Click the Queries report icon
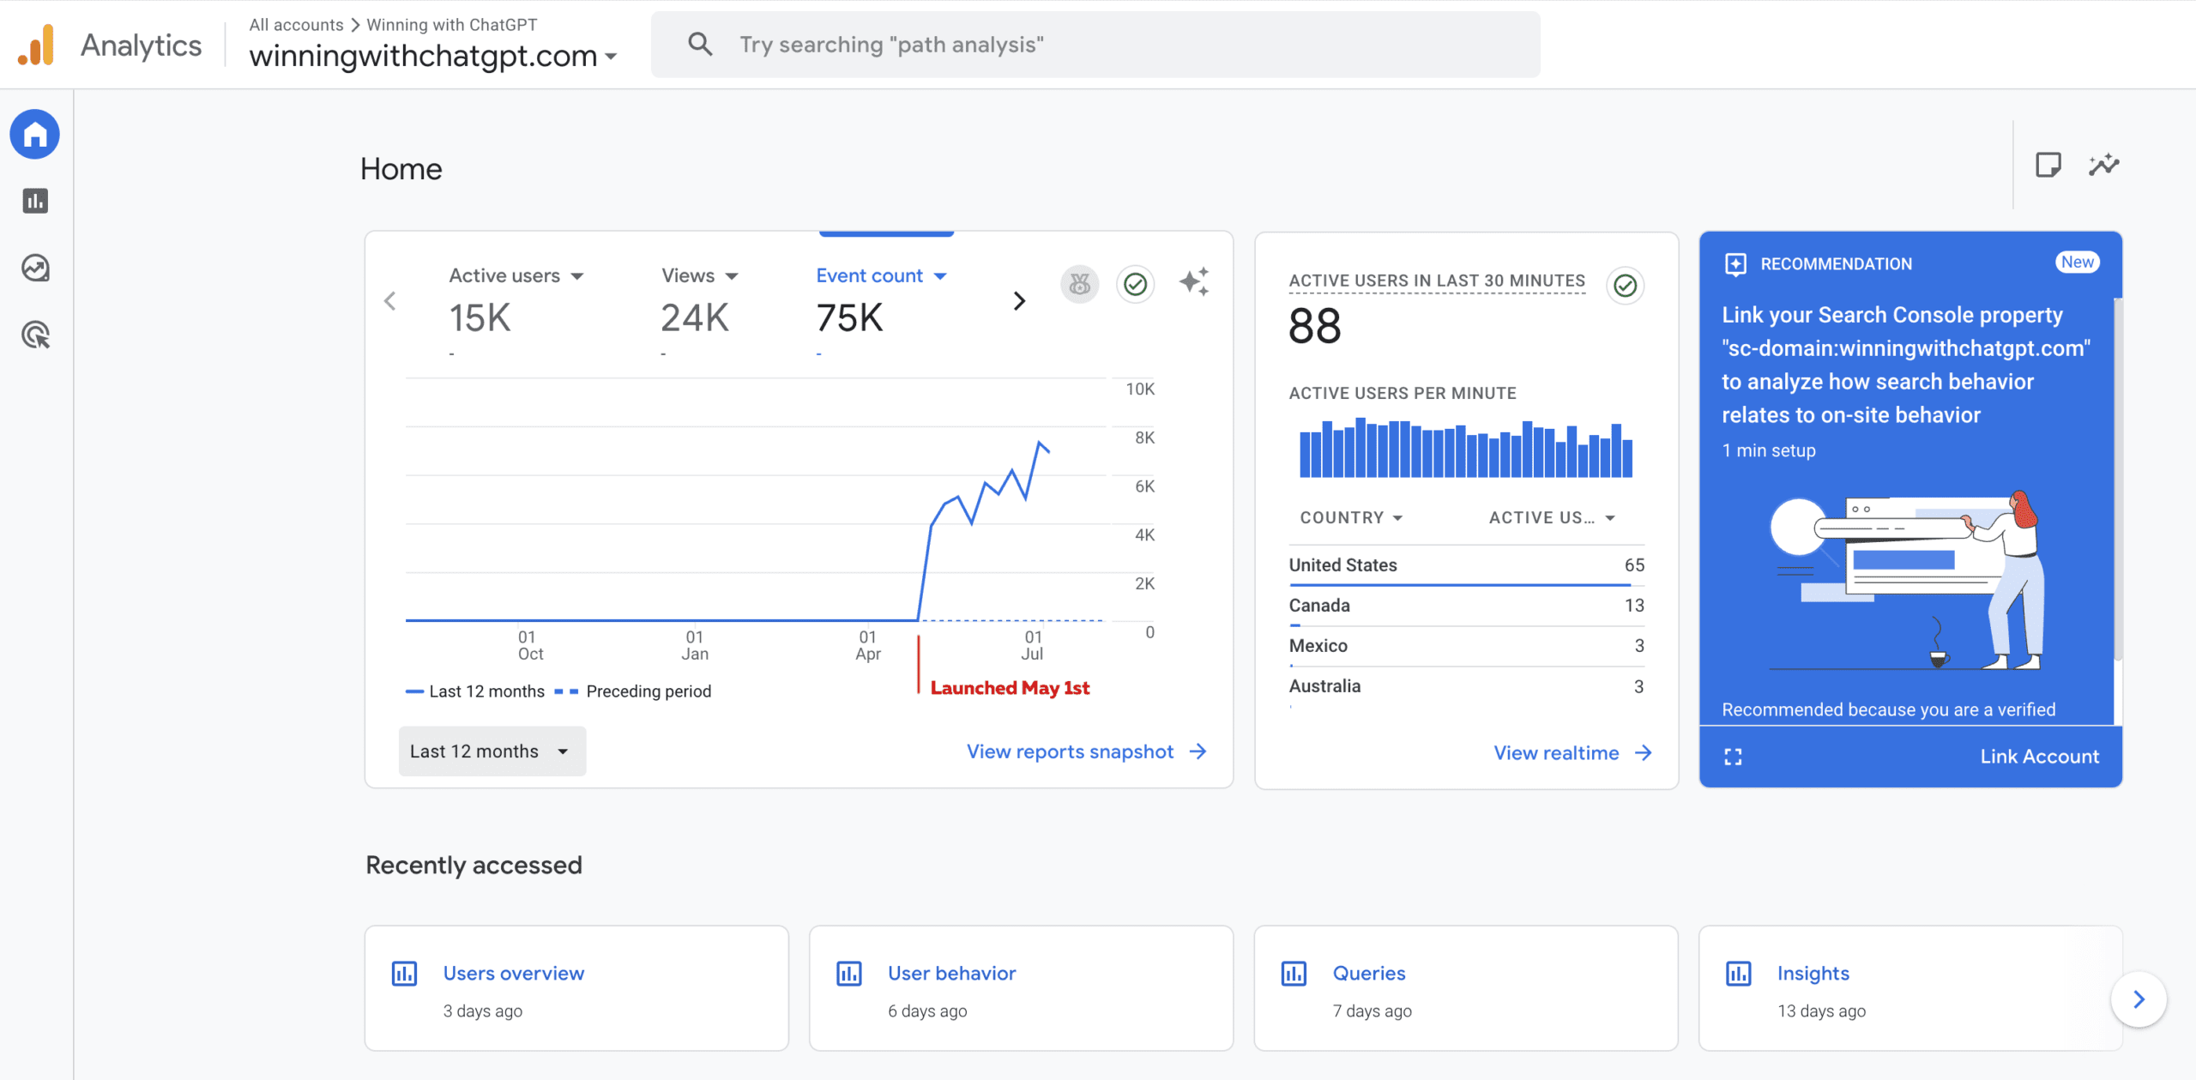 (x=1294, y=974)
